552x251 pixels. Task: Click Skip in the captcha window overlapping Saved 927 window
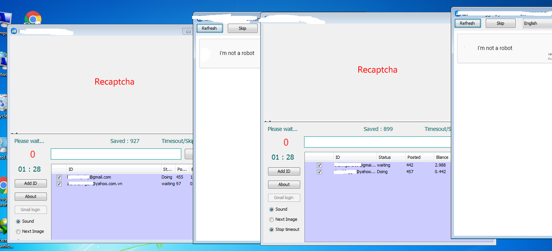pyautogui.click(x=242, y=28)
